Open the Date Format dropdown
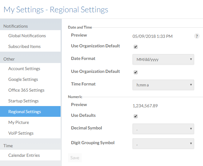This screenshot has height=166, width=203. point(163,59)
